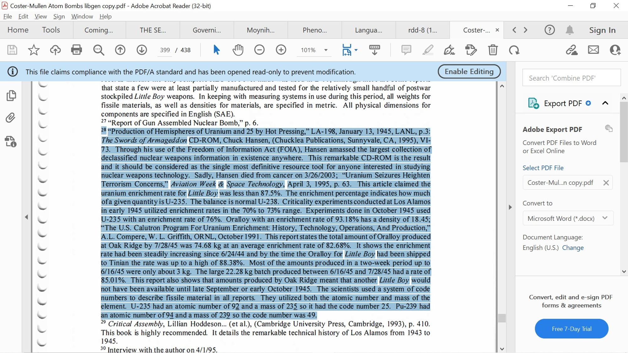Click the document scrollbar down arrow

pos(502,349)
